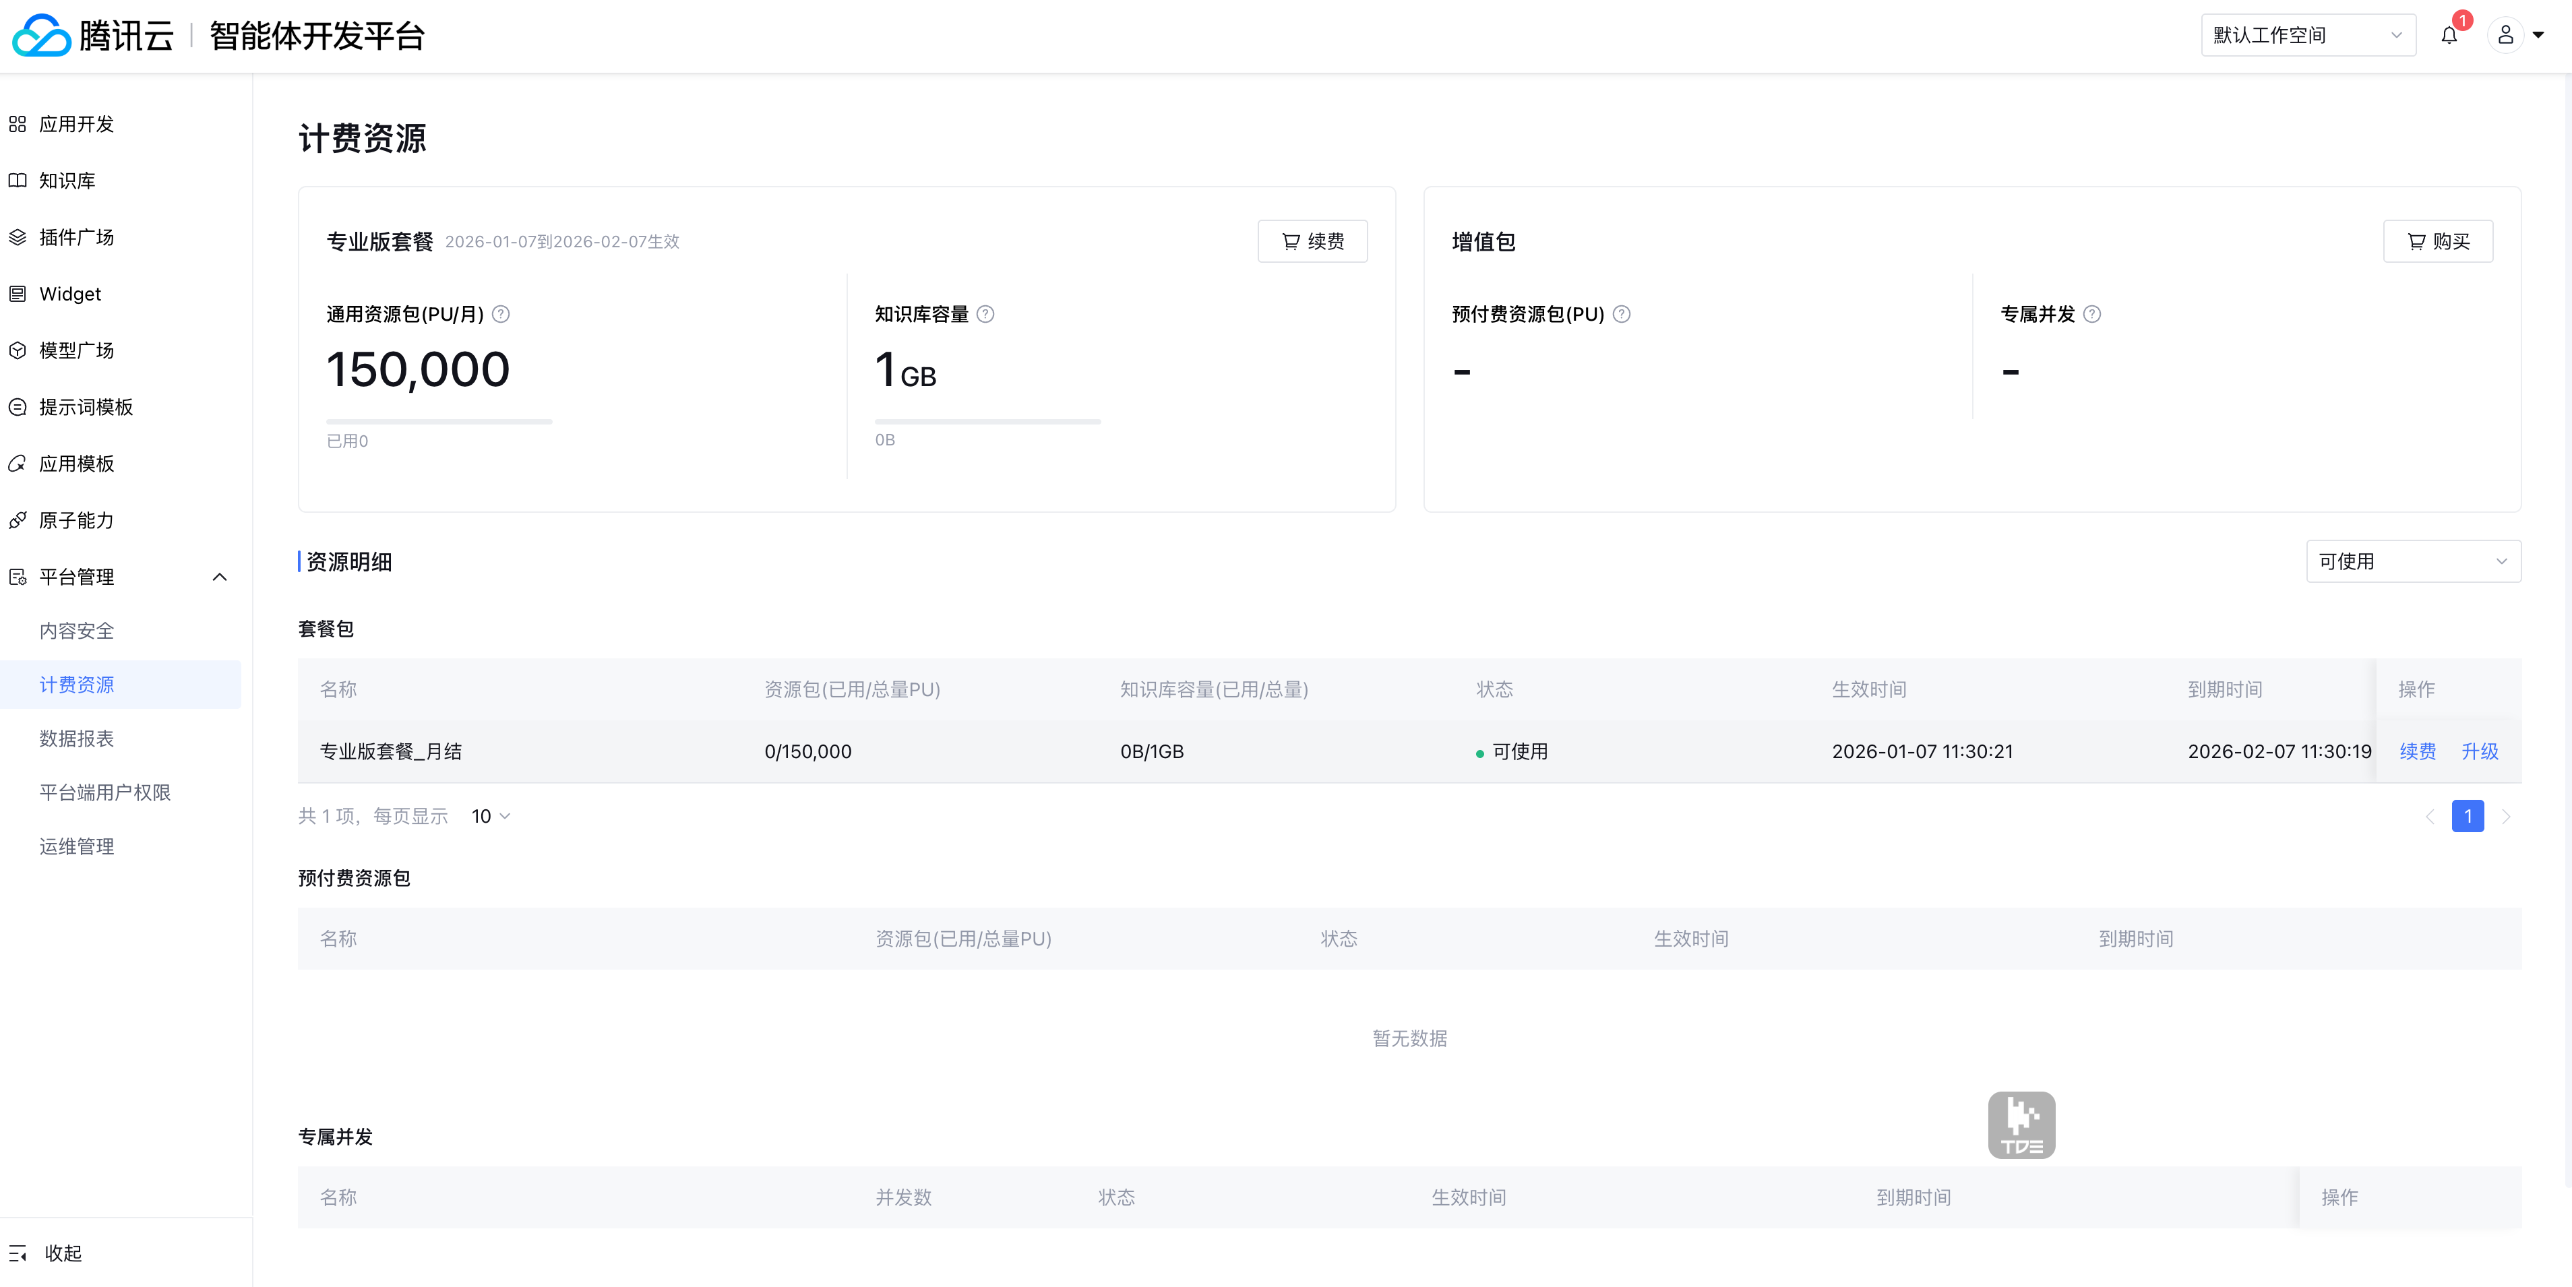Open 插件广场 from the sidebar
The image size is (2572, 1287).
point(76,238)
